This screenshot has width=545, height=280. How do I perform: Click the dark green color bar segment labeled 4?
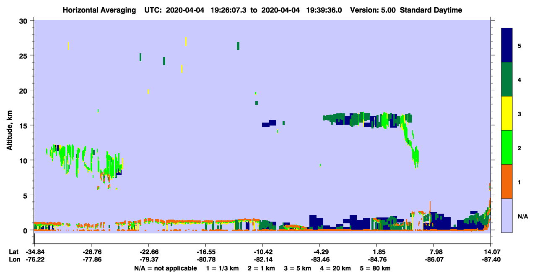pos(507,79)
